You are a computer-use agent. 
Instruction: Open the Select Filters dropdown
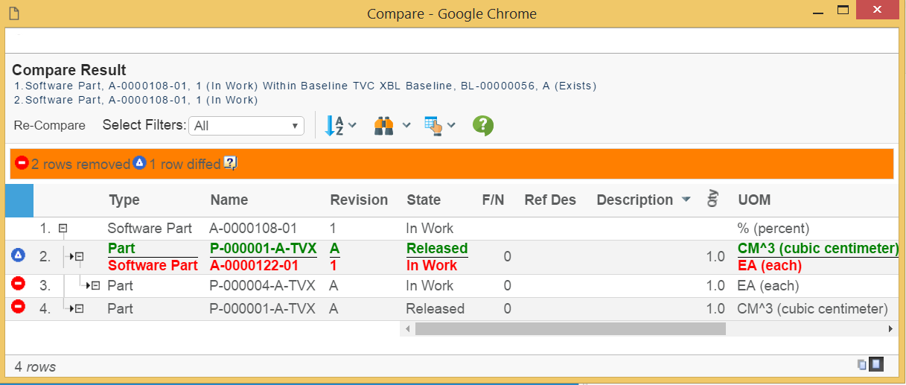click(246, 126)
